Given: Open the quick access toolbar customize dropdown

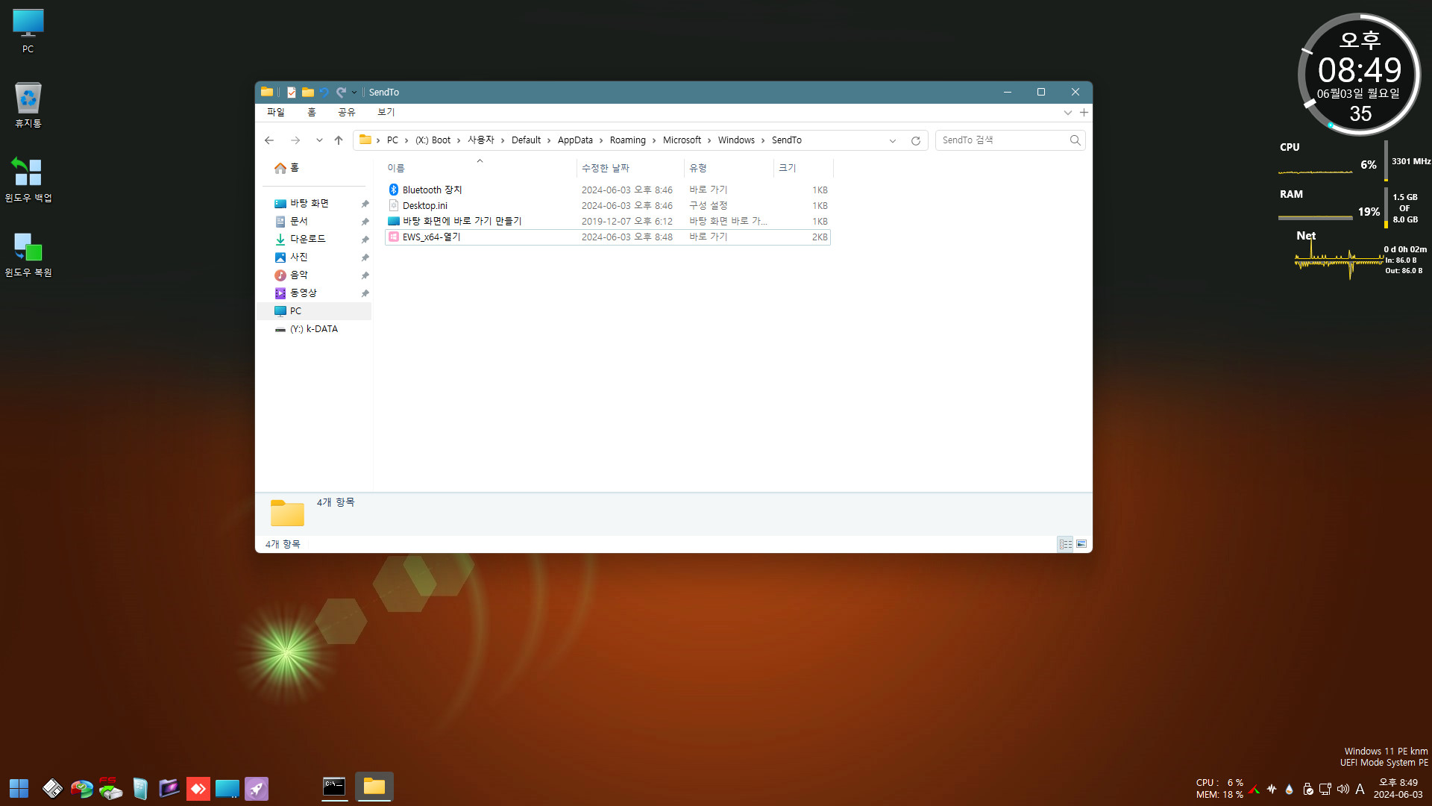Looking at the screenshot, I should point(354,92).
